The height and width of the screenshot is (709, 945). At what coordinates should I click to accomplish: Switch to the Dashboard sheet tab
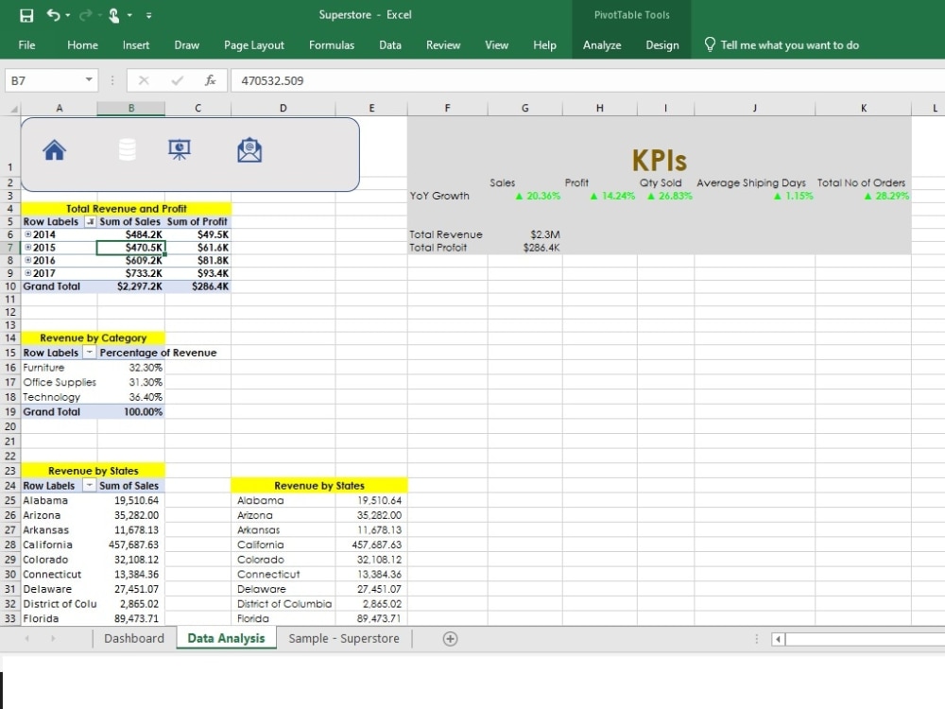[133, 638]
